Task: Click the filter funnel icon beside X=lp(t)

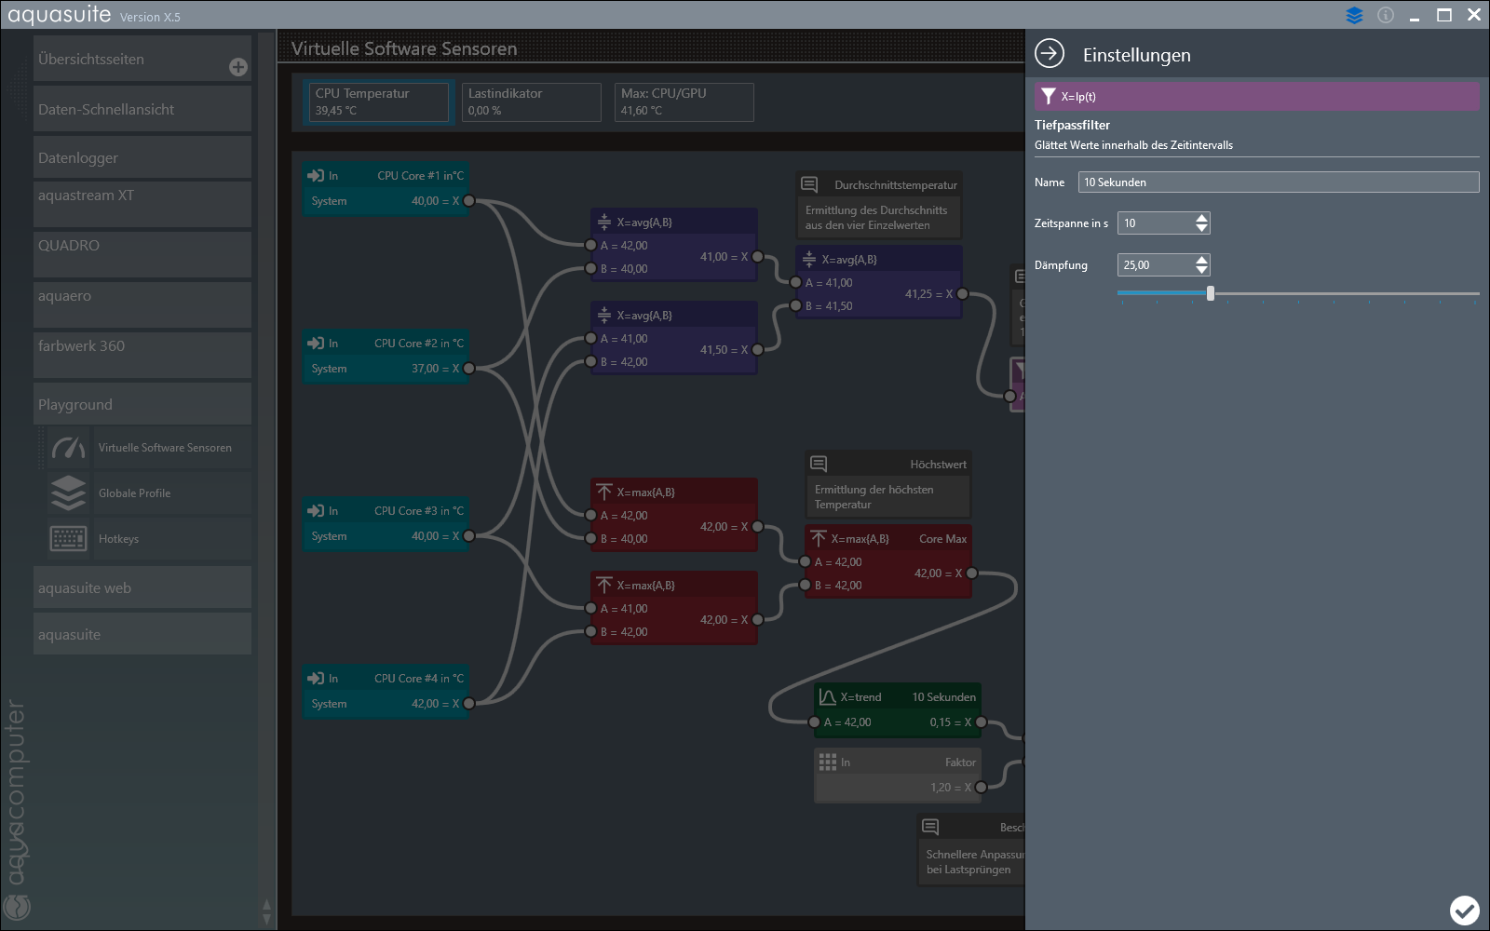Action: pos(1049,96)
